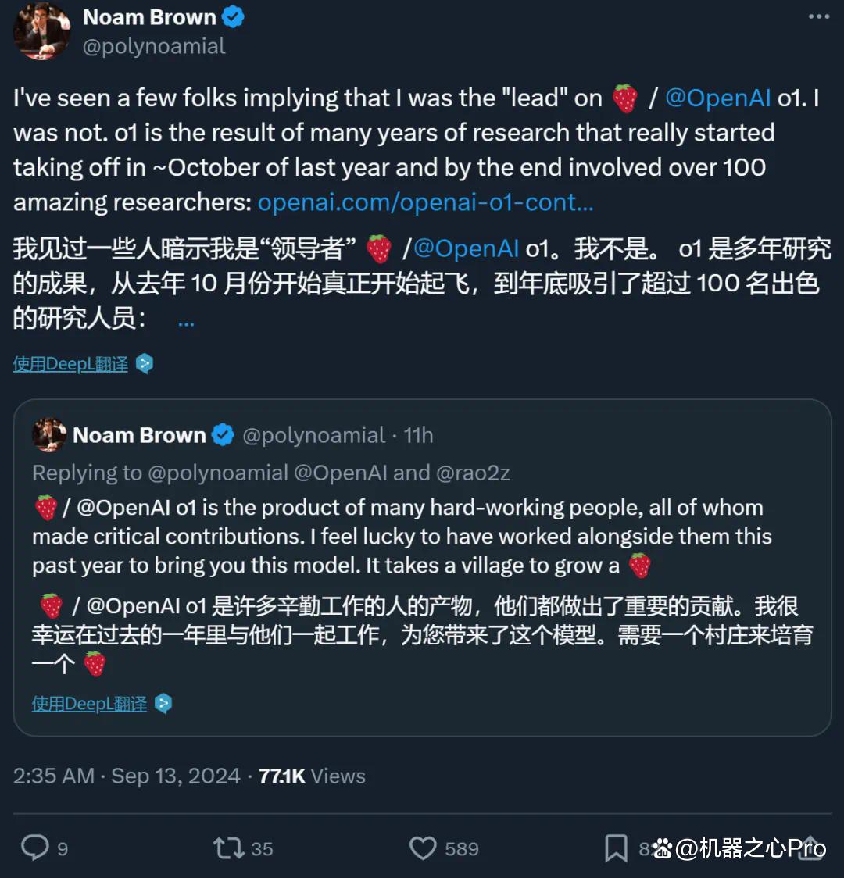
Task: Open the reply comment icon
Action: (34, 848)
